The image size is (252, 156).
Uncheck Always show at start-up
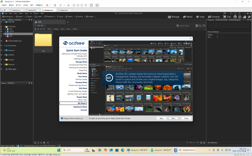tap(62, 118)
